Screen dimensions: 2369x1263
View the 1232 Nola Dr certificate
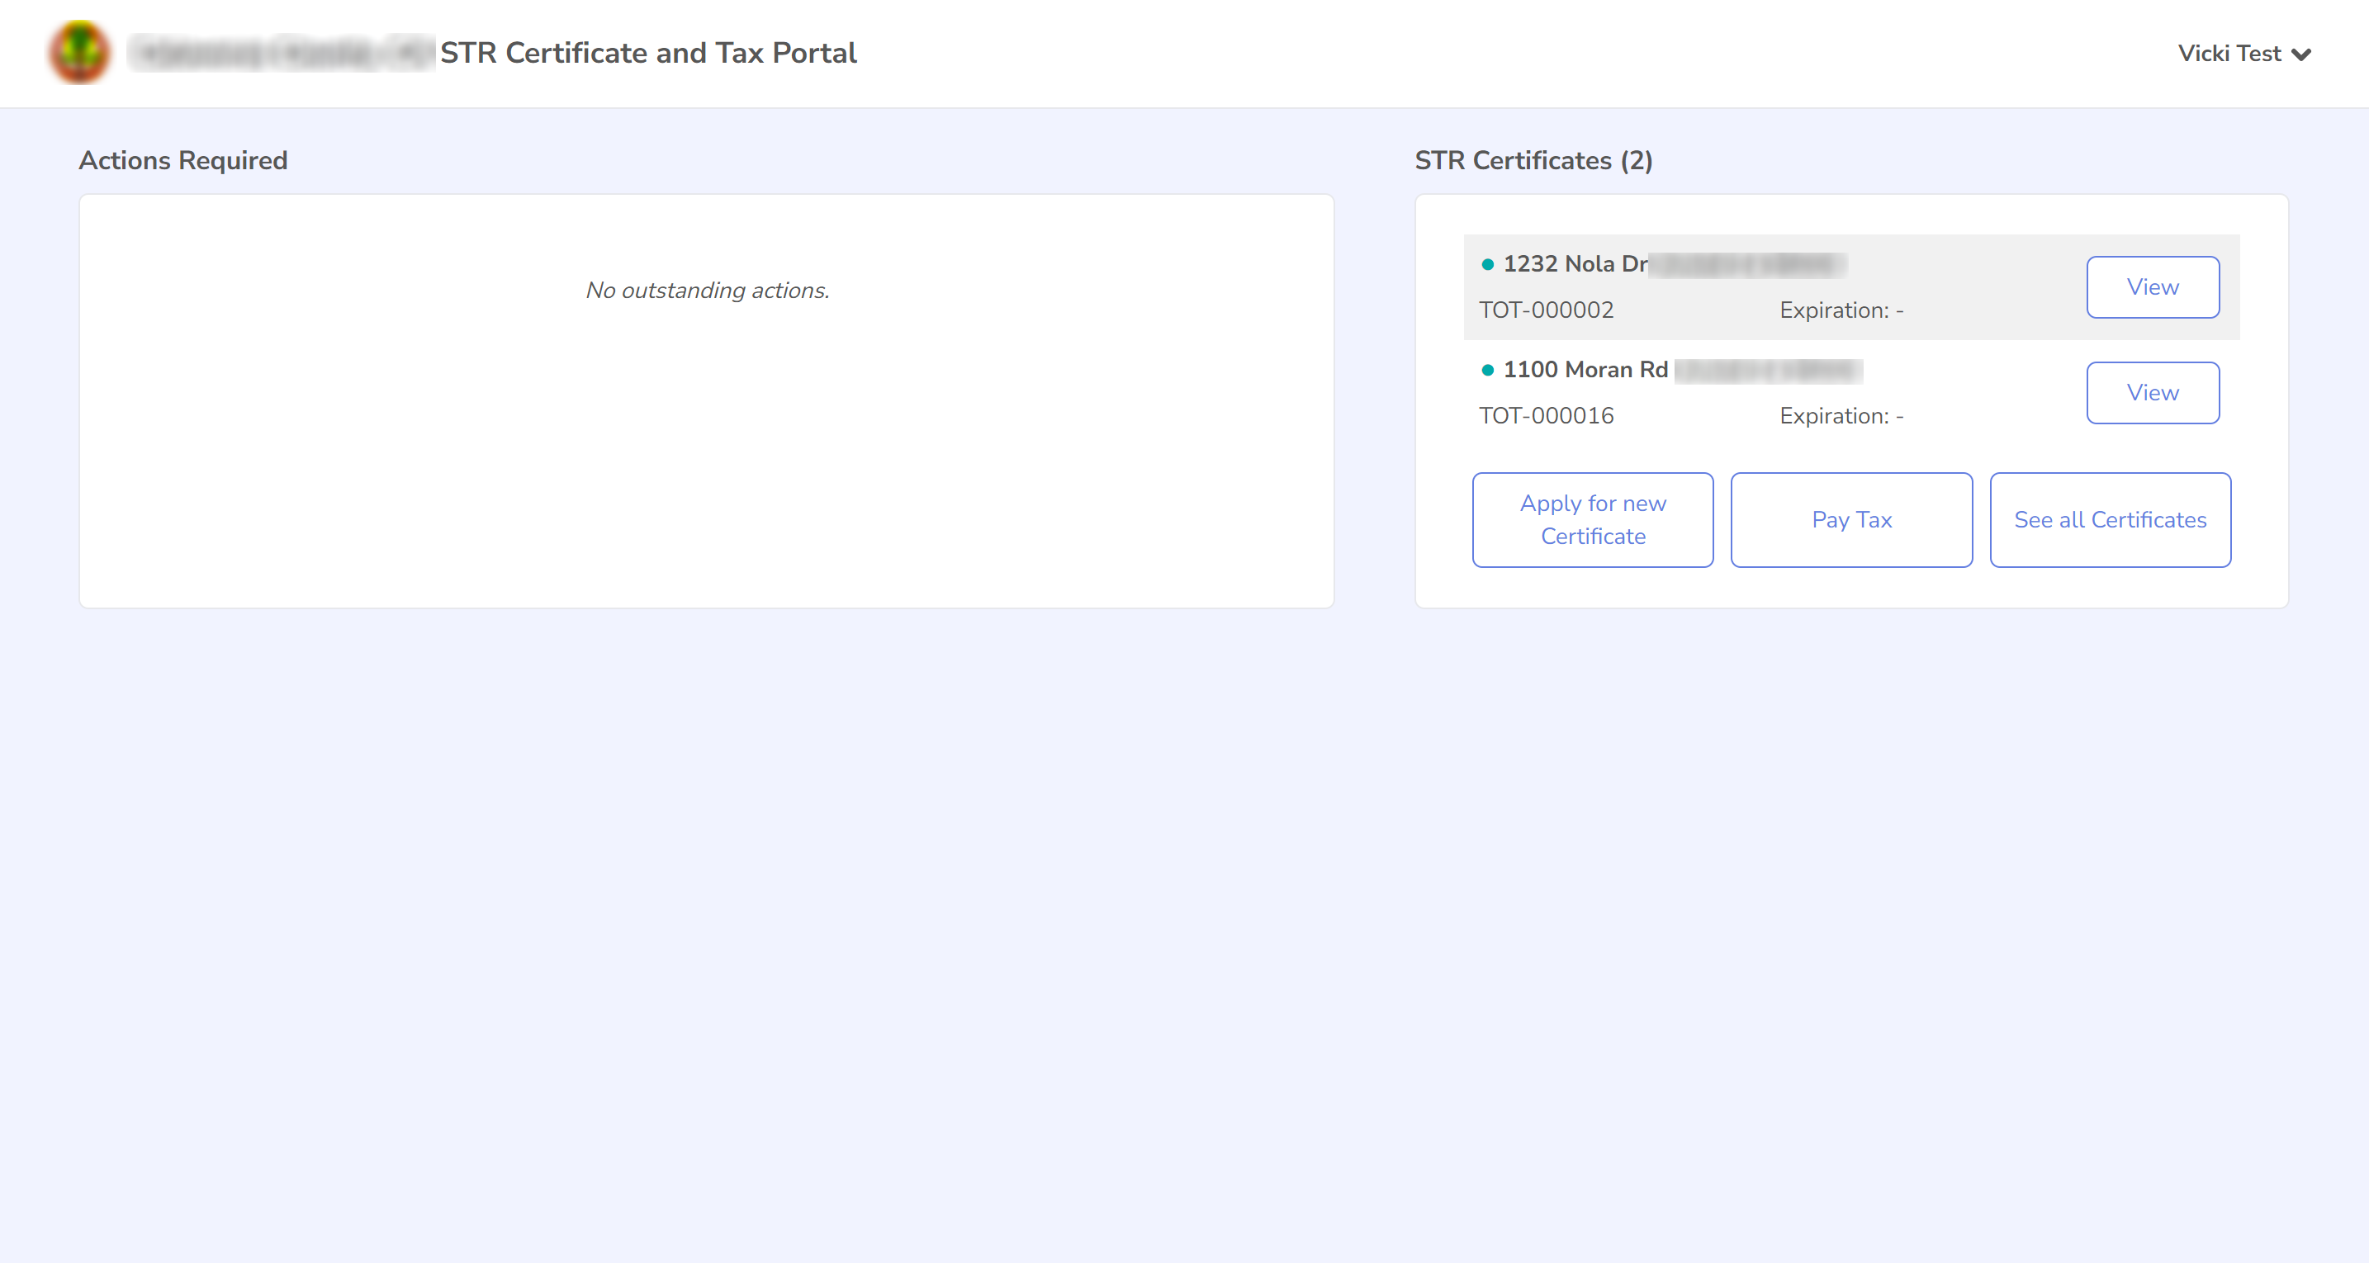(x=2152, y=286)
